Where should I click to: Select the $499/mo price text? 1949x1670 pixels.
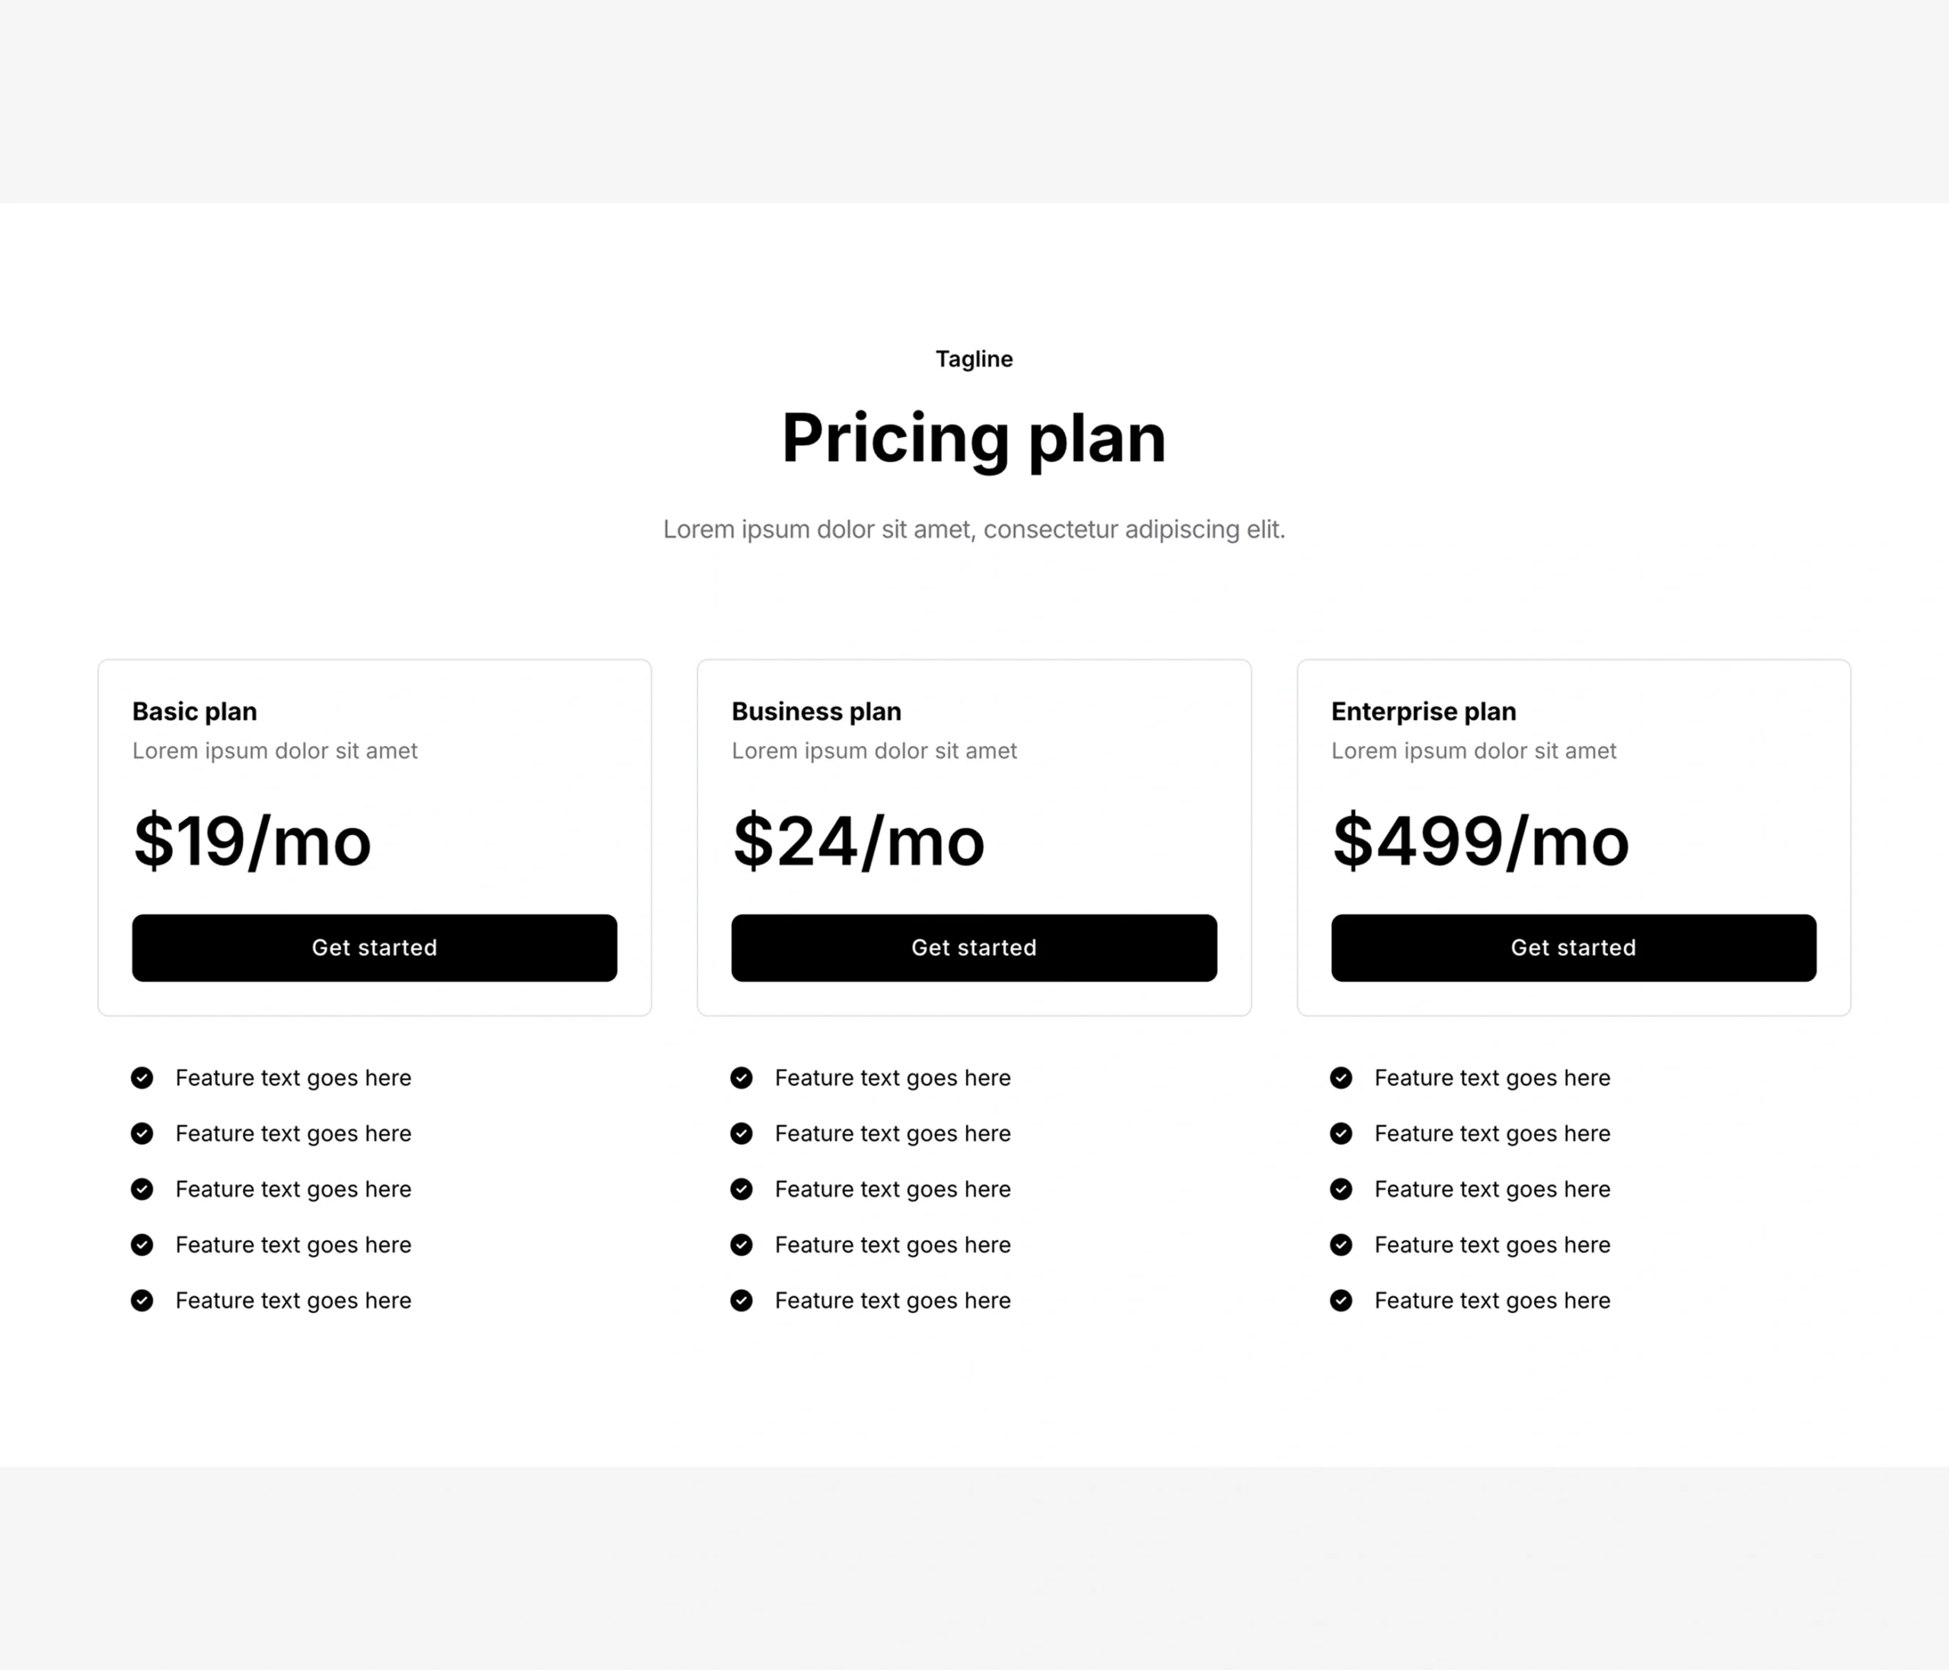pyautogui.click(x=1479, y=840)
